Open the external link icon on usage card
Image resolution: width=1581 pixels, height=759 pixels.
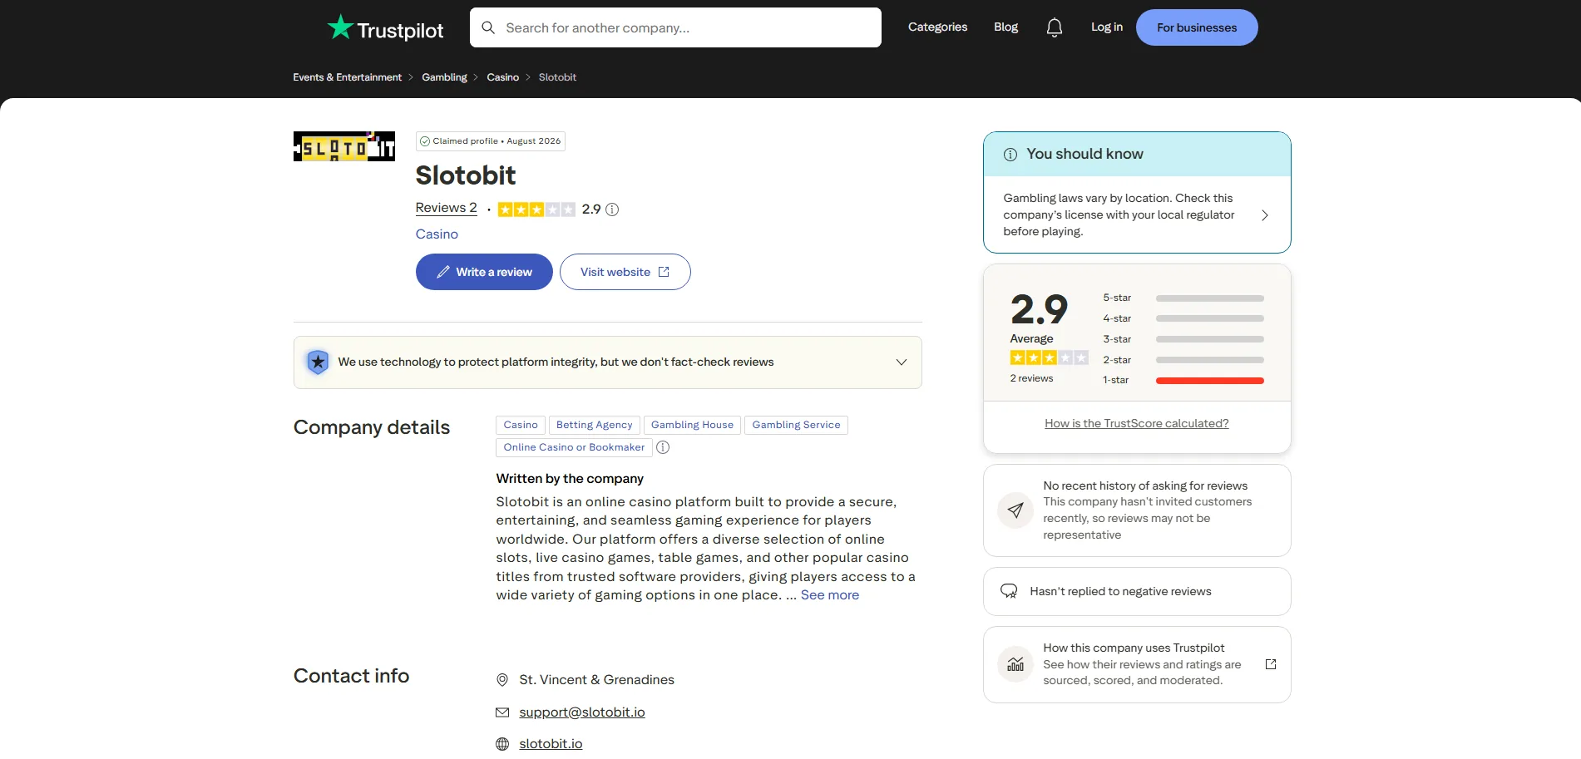(1271, 664)
